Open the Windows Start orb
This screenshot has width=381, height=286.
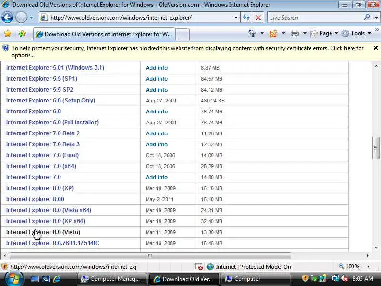click(13, 279)
